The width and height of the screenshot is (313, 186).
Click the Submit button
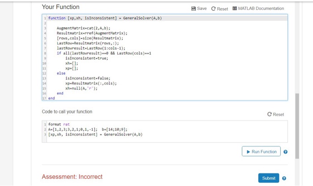tap(268, 178)
